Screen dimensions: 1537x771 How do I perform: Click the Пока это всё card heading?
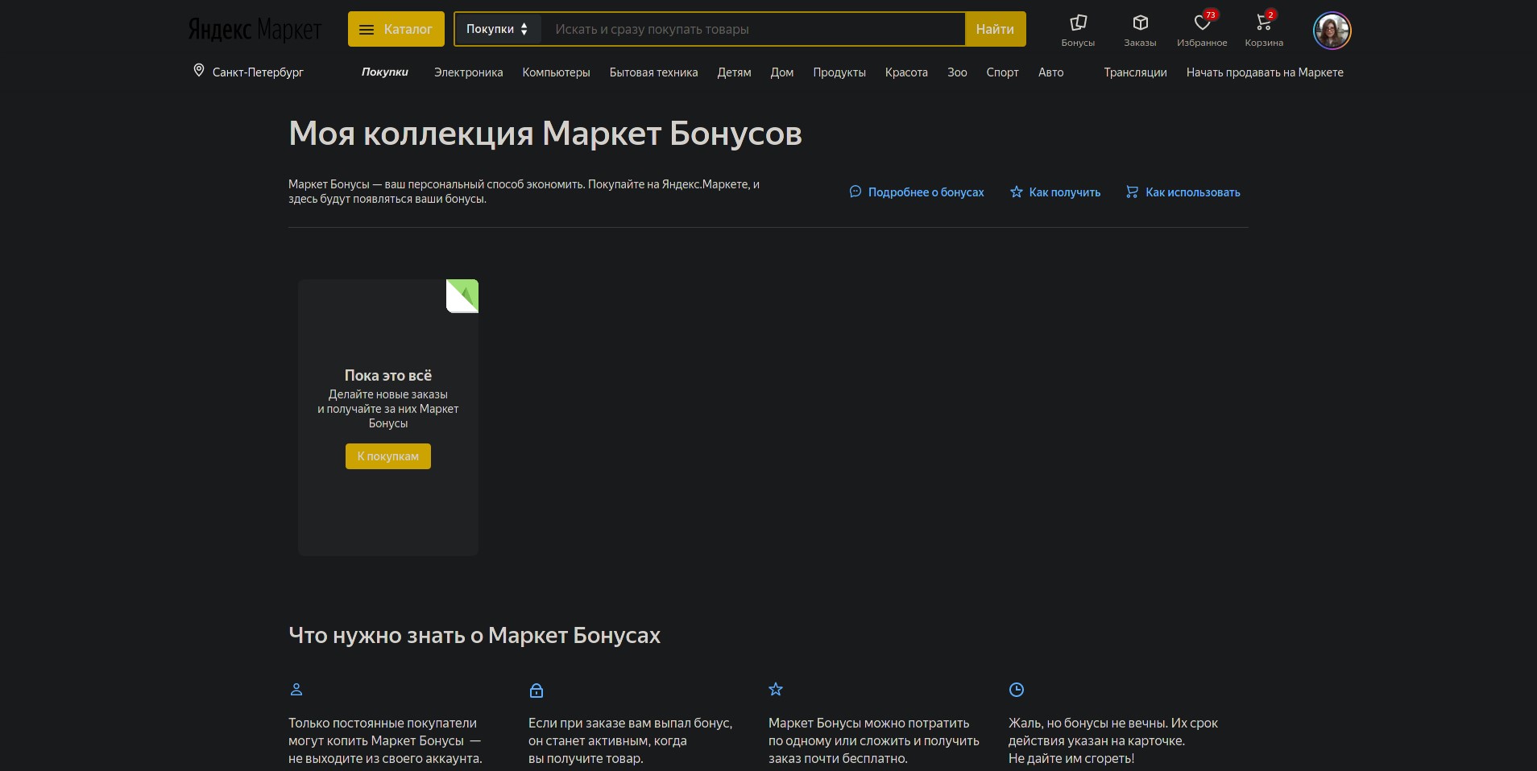point(388,375)
